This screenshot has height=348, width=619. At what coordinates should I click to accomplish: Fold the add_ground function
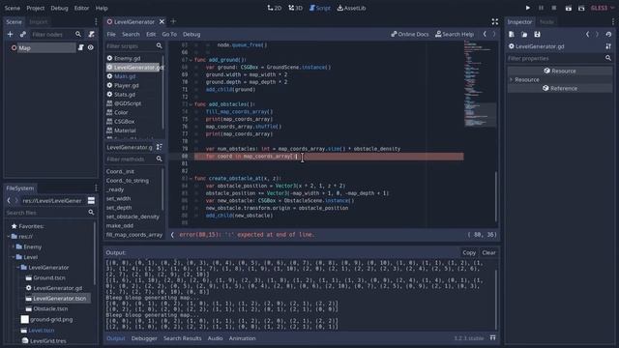tap(192, 60)
